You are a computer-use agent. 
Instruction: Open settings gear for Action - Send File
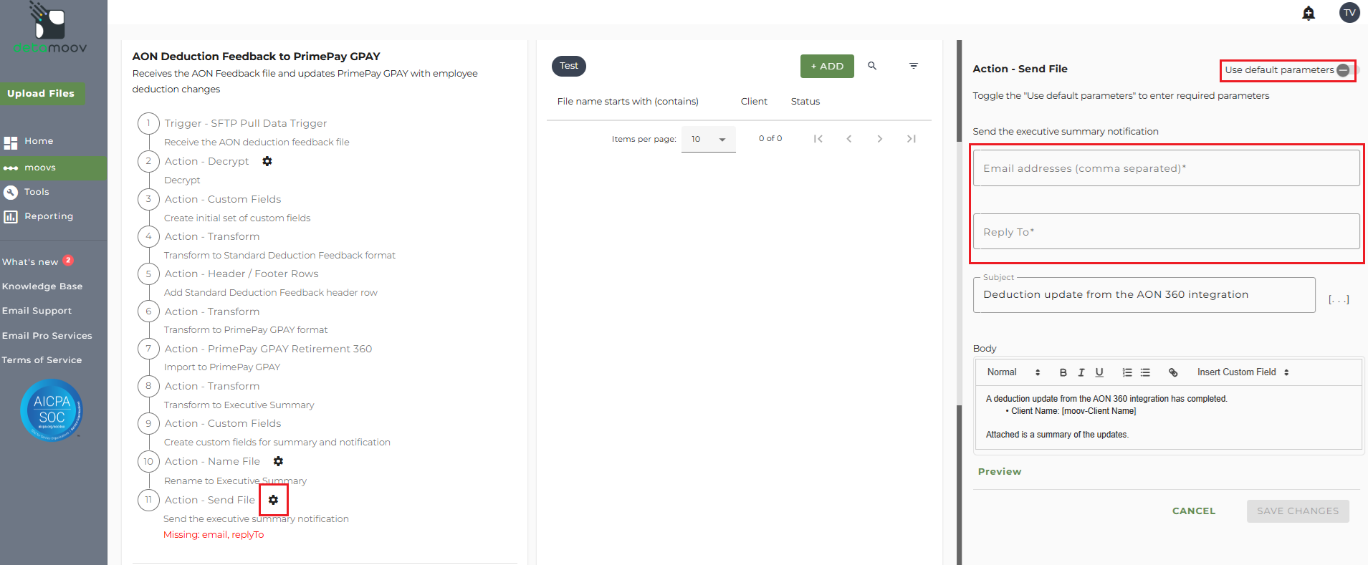[273, 500]
